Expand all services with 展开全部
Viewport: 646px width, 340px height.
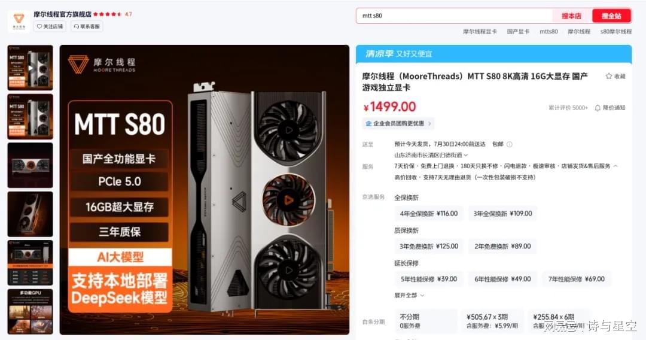409,295
